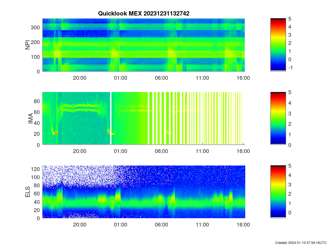
Task: Click the 80 tick on IMA y-axis
Action: 37,101
